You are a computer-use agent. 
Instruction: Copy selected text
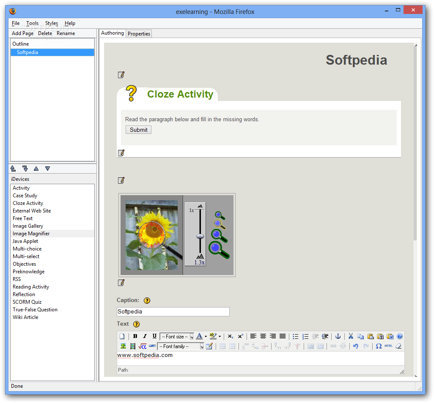360,336
